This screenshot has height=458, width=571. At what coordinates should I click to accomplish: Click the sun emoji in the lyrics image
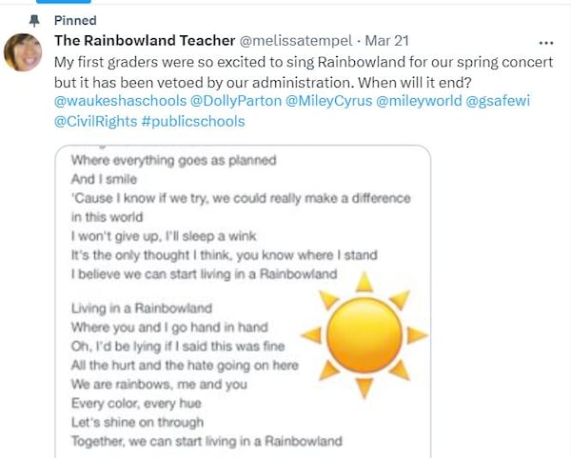(x=364, y=334)
